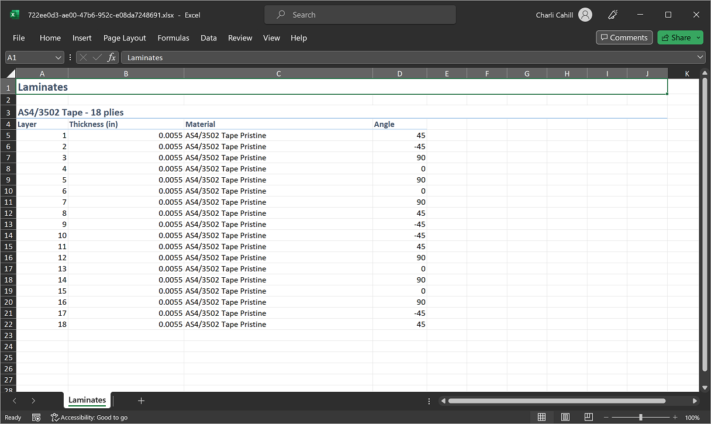Adjust the zoom slider handle

click(x=641, y=418)
